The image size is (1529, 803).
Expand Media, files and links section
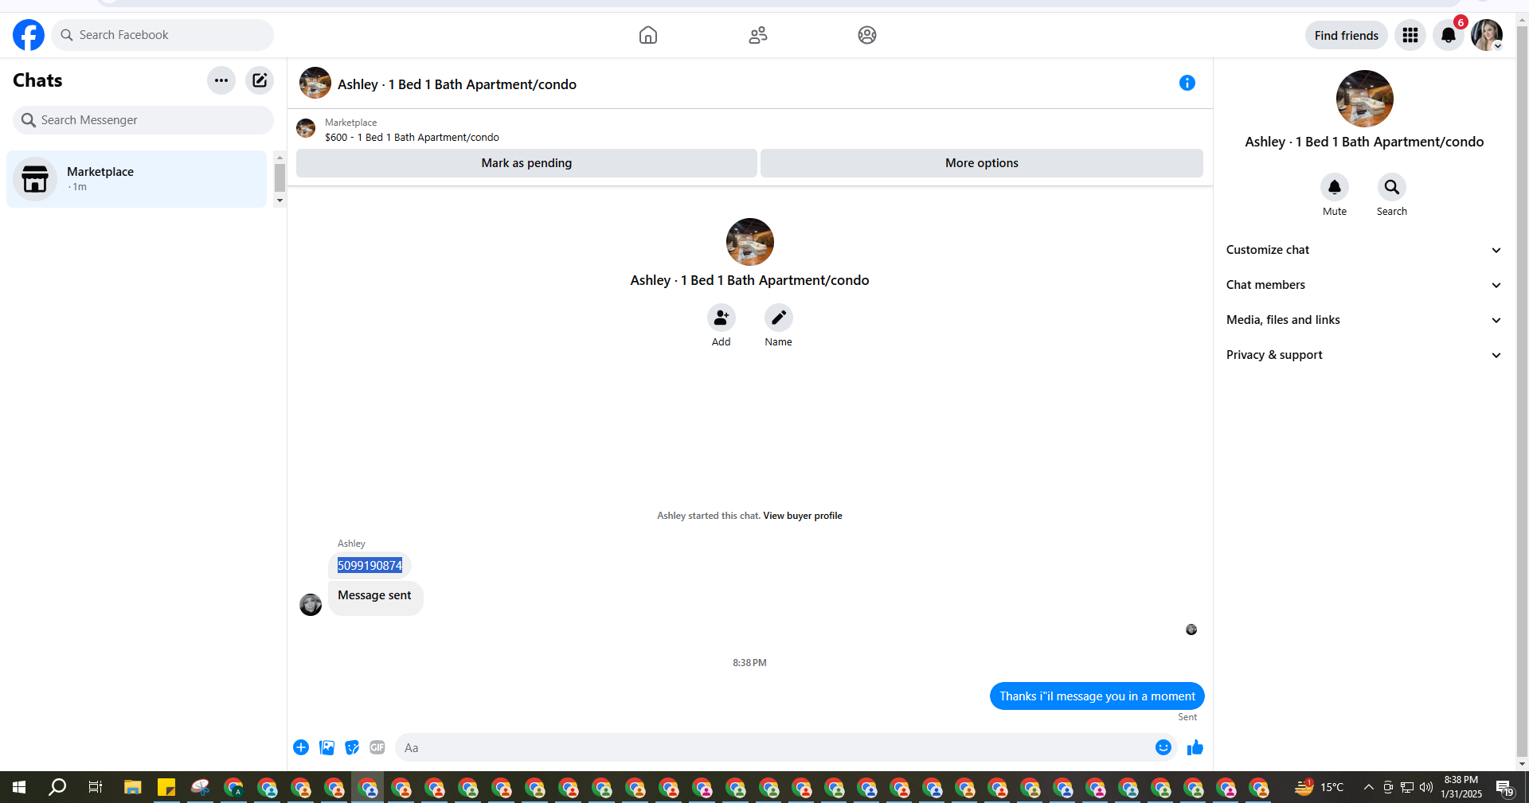1364,320
